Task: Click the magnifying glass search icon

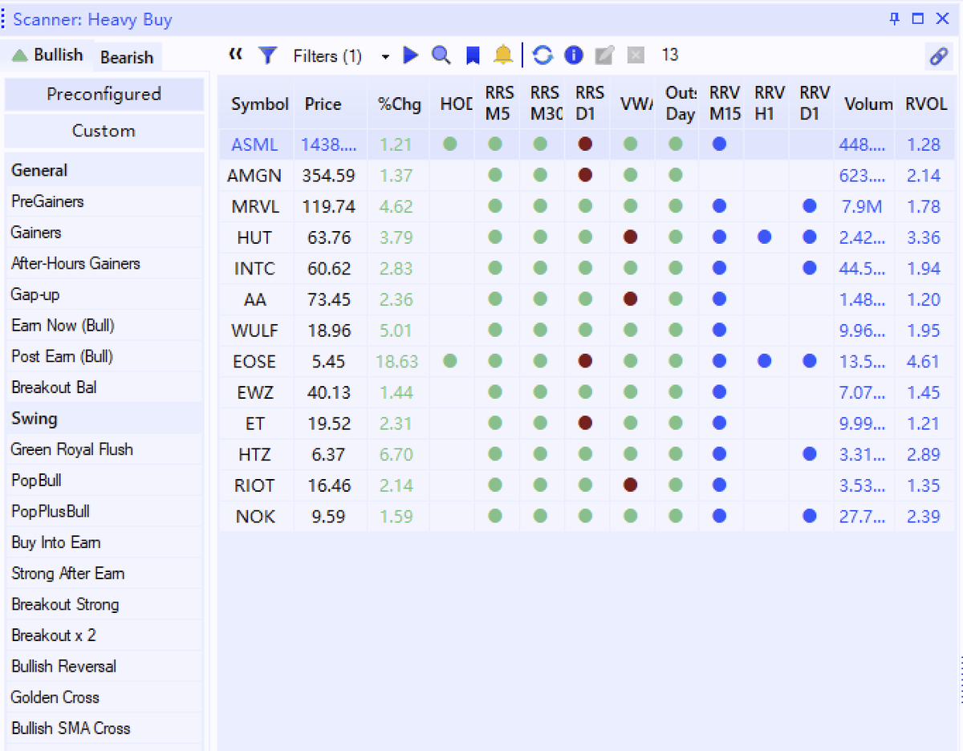Action: 441,55
